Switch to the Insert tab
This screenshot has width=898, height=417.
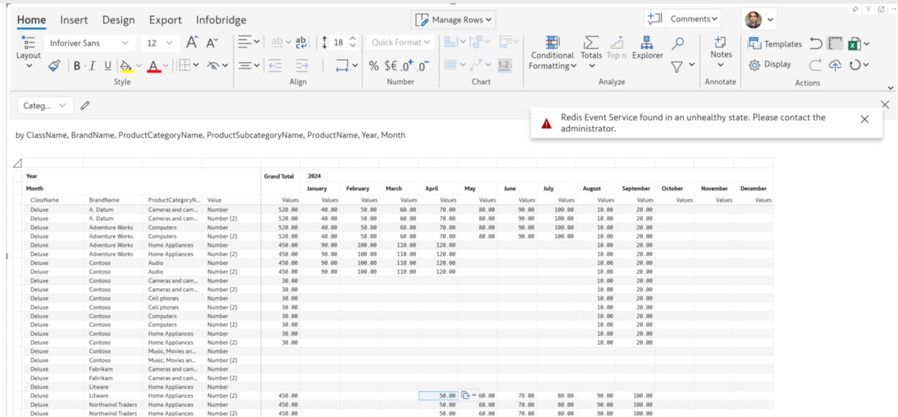(x=74, y=20)
